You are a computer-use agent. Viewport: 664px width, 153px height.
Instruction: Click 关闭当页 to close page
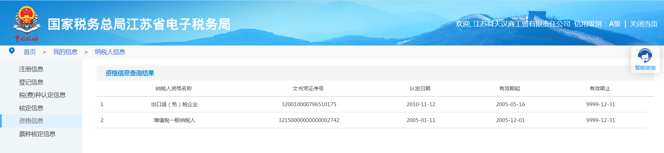point(643,24)
